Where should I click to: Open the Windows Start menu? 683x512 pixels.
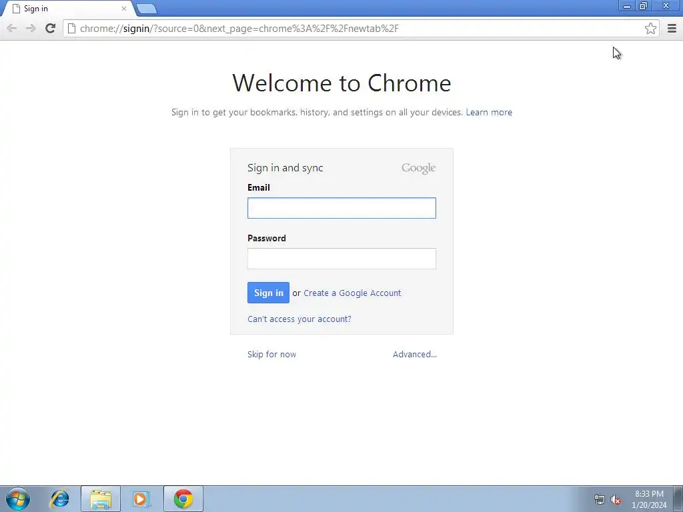pyautogui.click(x=18, y=499)
